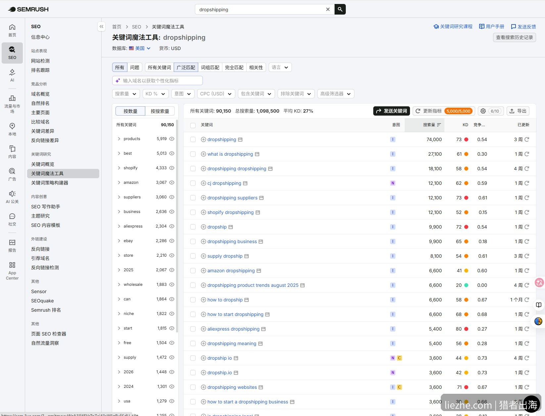The height and width of the screenshot is (416, 545).
Task: Toggle eye icon for products group
Action: coord(172,139)
